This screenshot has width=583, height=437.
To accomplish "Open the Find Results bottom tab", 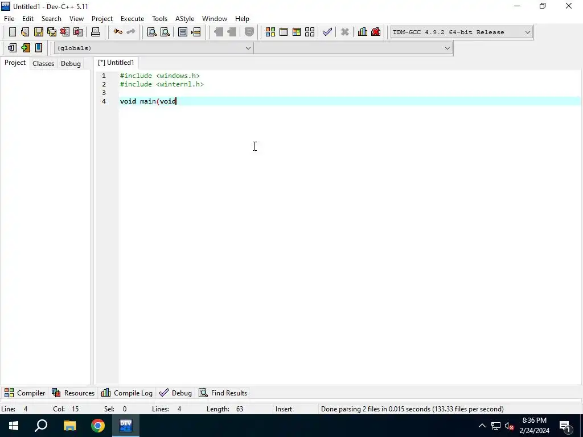I will tap(223, 393).
